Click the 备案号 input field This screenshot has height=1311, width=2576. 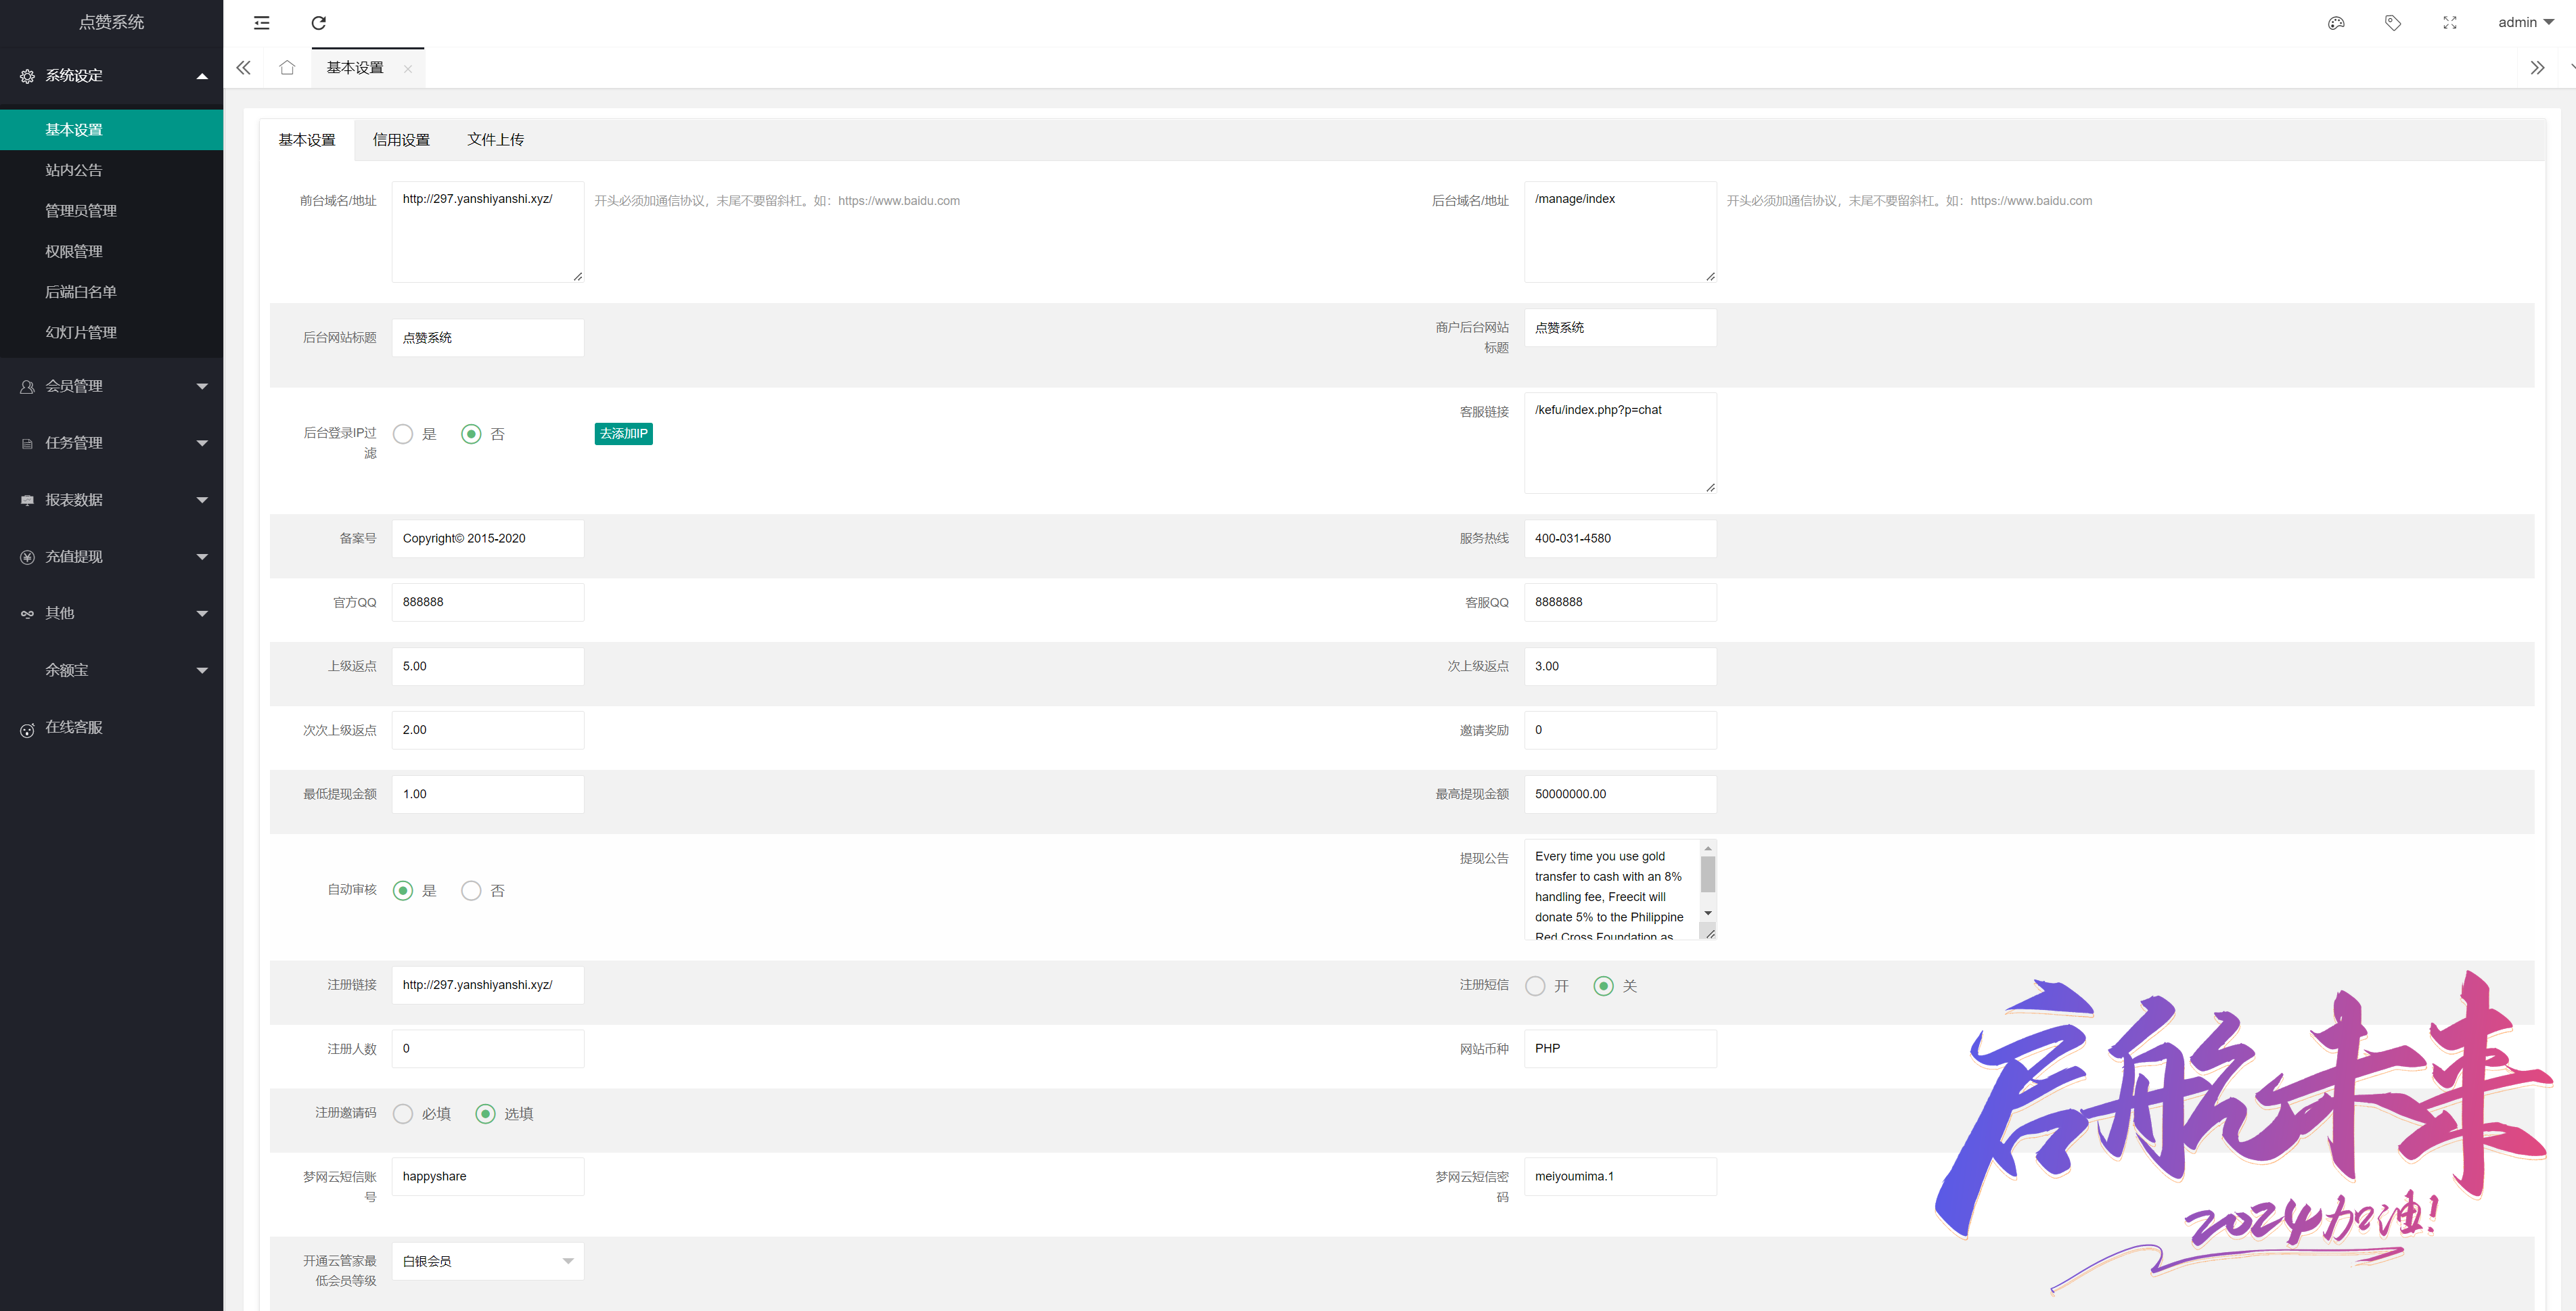pos(488,539)
